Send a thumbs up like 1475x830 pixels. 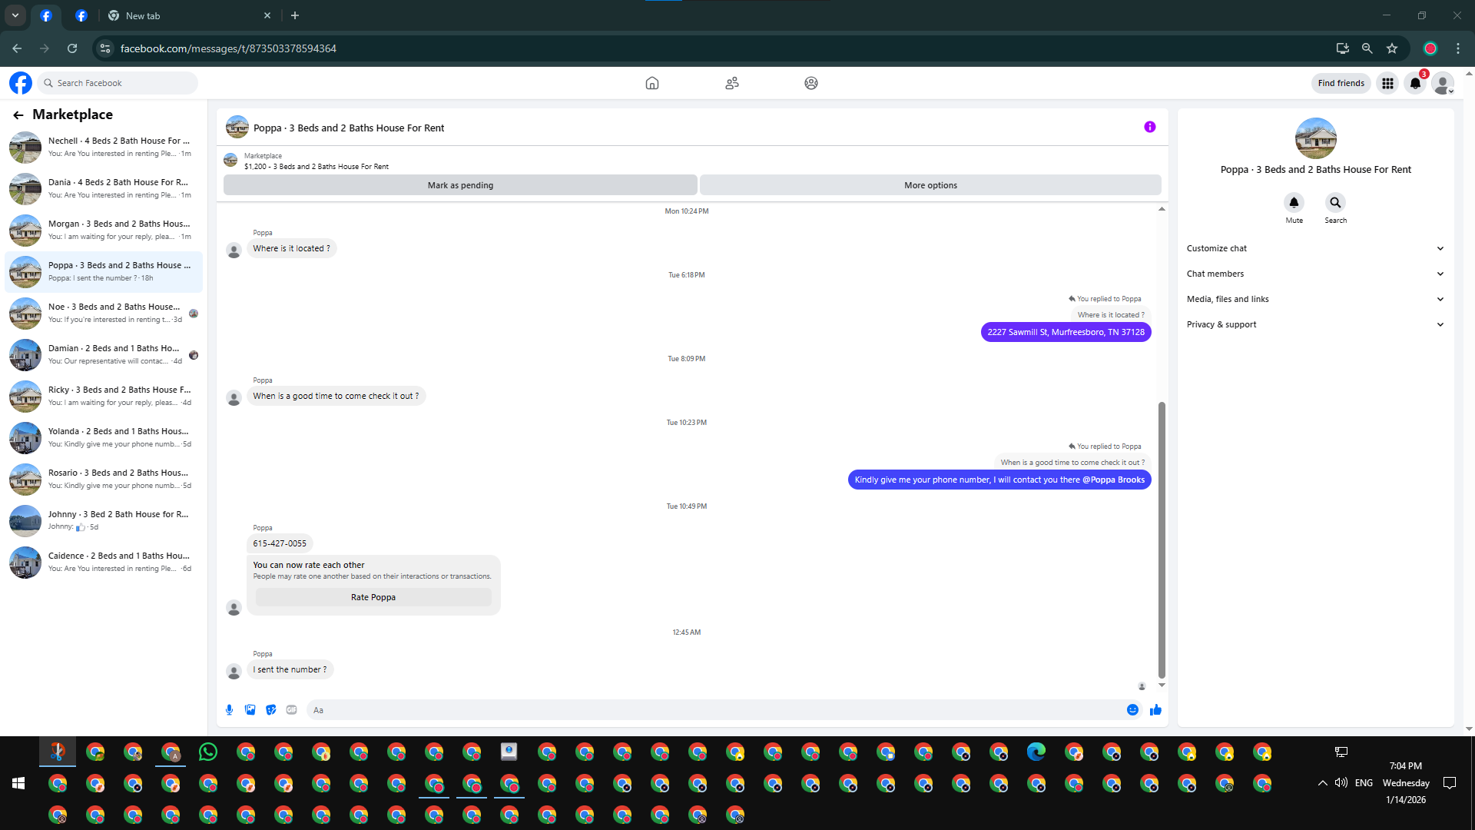(1155, 710)
